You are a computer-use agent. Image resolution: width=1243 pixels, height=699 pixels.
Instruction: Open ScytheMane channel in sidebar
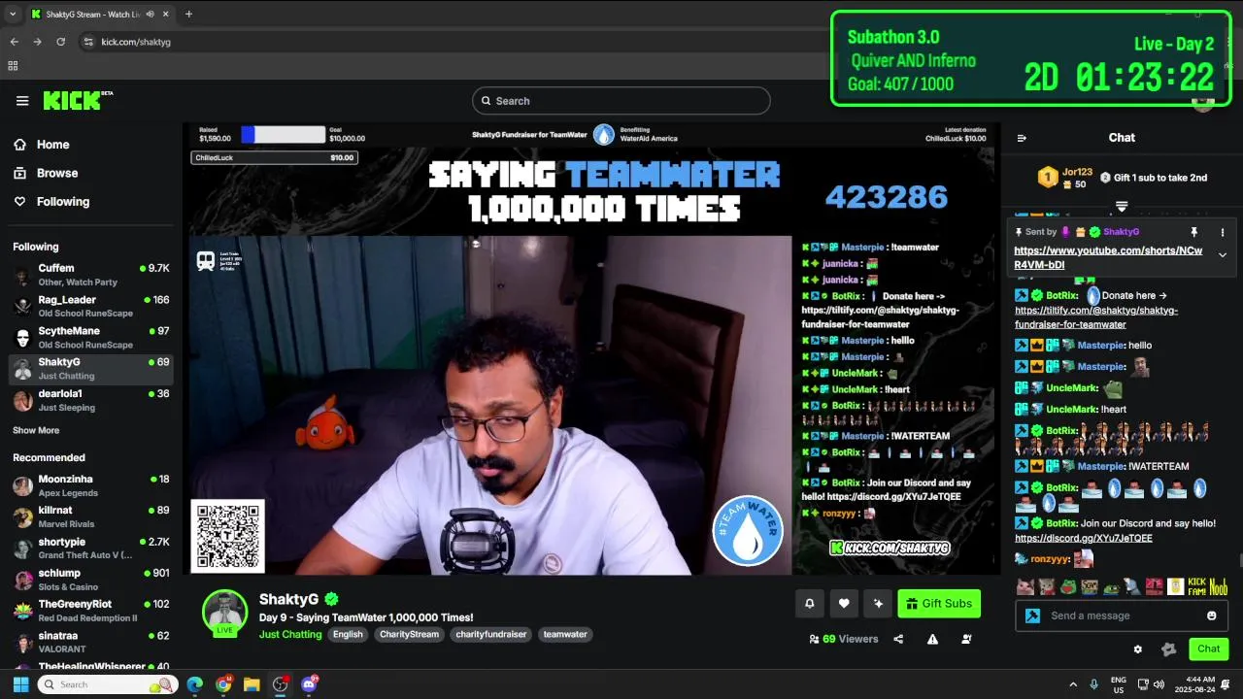click(x=91, y=338)
